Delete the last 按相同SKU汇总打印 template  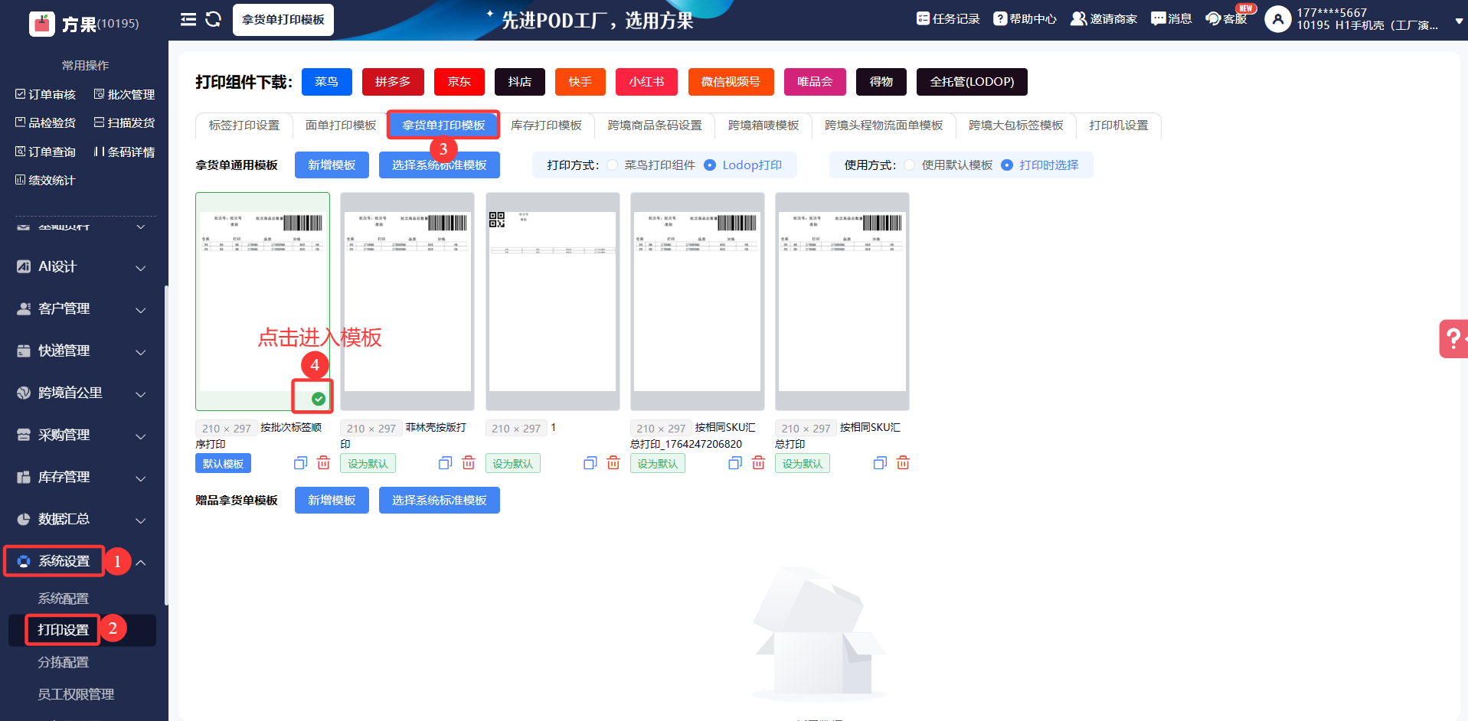pos(903,463)
